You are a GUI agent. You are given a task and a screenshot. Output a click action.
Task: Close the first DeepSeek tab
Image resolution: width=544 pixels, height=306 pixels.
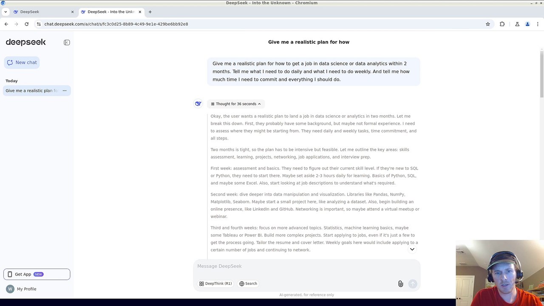(72, 12)
